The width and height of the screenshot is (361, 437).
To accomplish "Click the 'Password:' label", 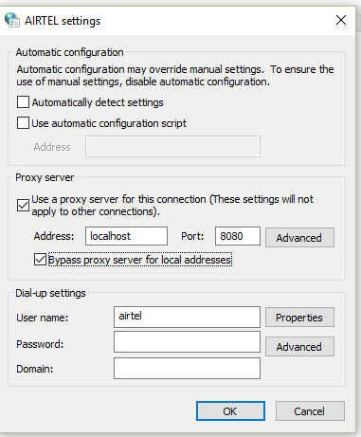I will [40, 344].
